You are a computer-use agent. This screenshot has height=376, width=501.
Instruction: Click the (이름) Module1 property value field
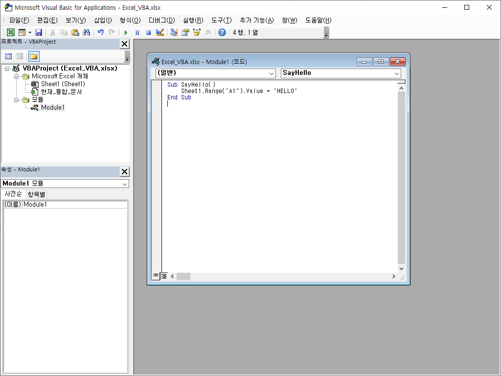pyautogui.click(x=75, y=204)
